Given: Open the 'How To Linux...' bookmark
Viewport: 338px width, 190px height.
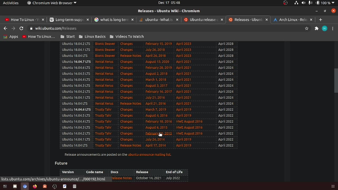Looking at the screenshot, I should [x=39, y=36].
